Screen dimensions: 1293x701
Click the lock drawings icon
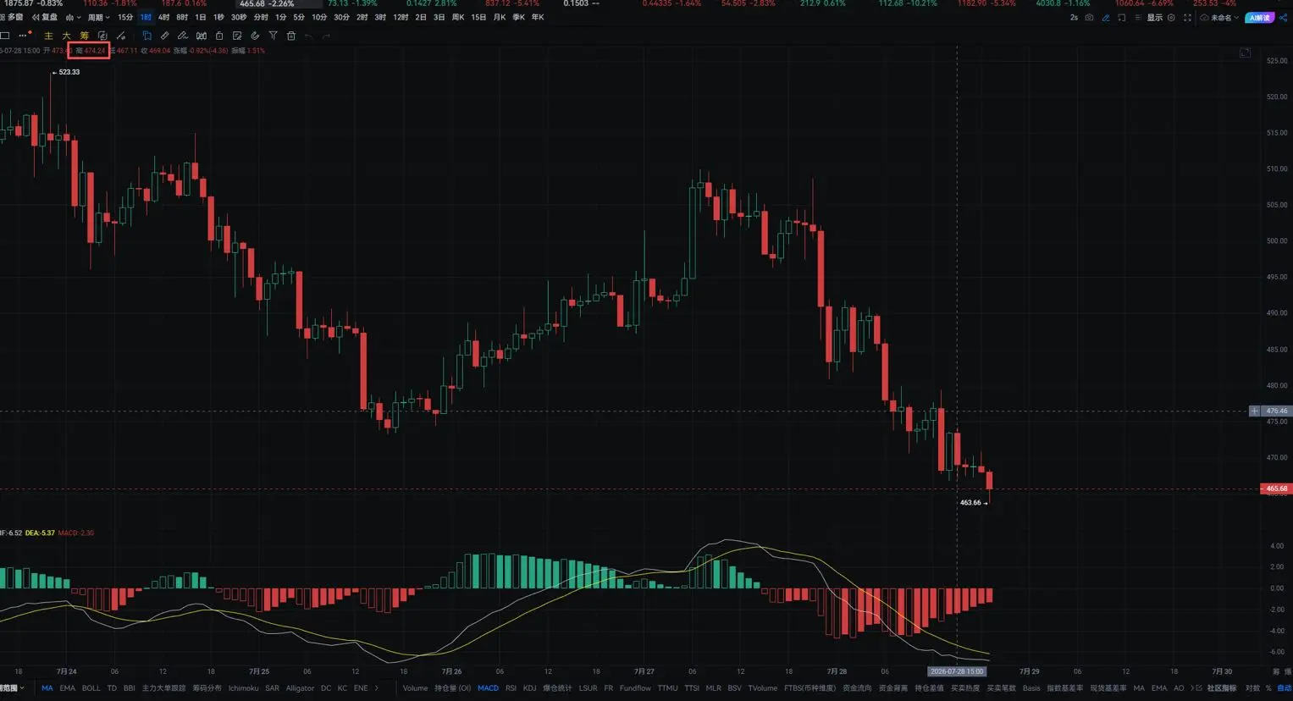(x=219, y=36)
